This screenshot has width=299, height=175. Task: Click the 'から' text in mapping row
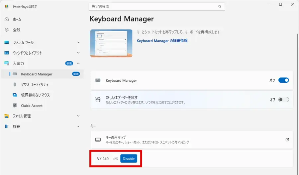tap(116, 159)
